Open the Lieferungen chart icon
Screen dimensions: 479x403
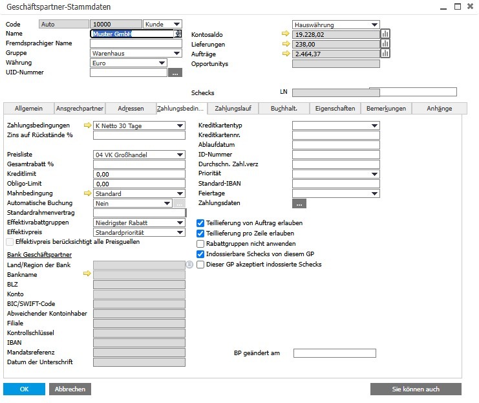(385, 44)
